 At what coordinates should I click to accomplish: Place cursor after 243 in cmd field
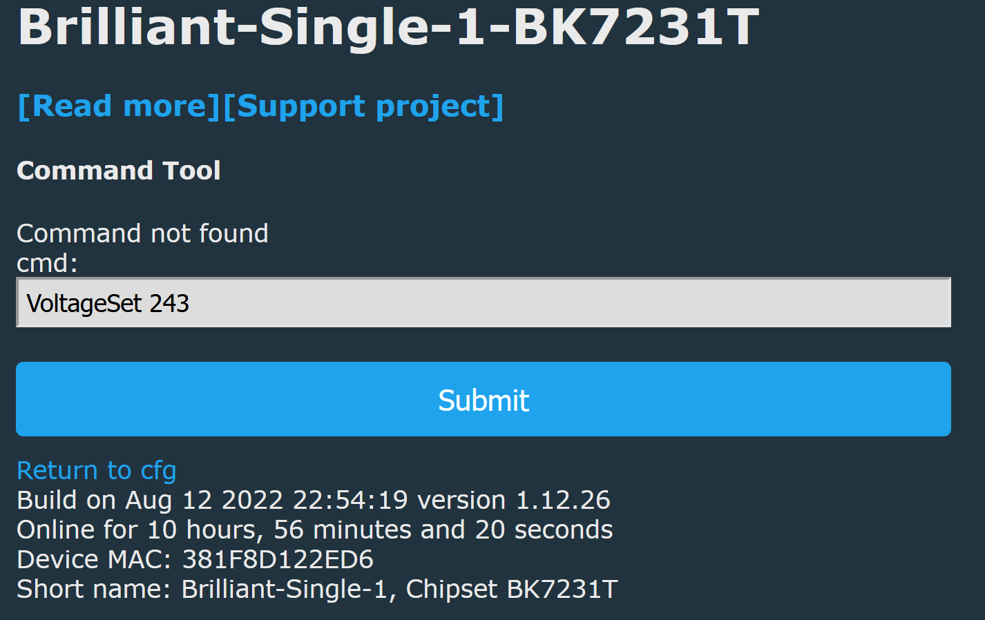[190, 303]
